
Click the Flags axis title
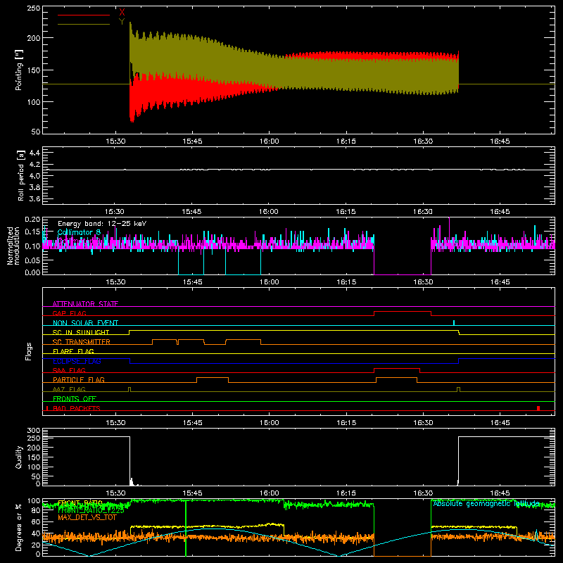(29, 351)
